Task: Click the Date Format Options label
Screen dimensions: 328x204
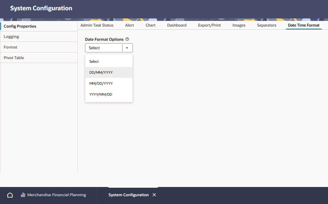Action: tap(104, 40)
